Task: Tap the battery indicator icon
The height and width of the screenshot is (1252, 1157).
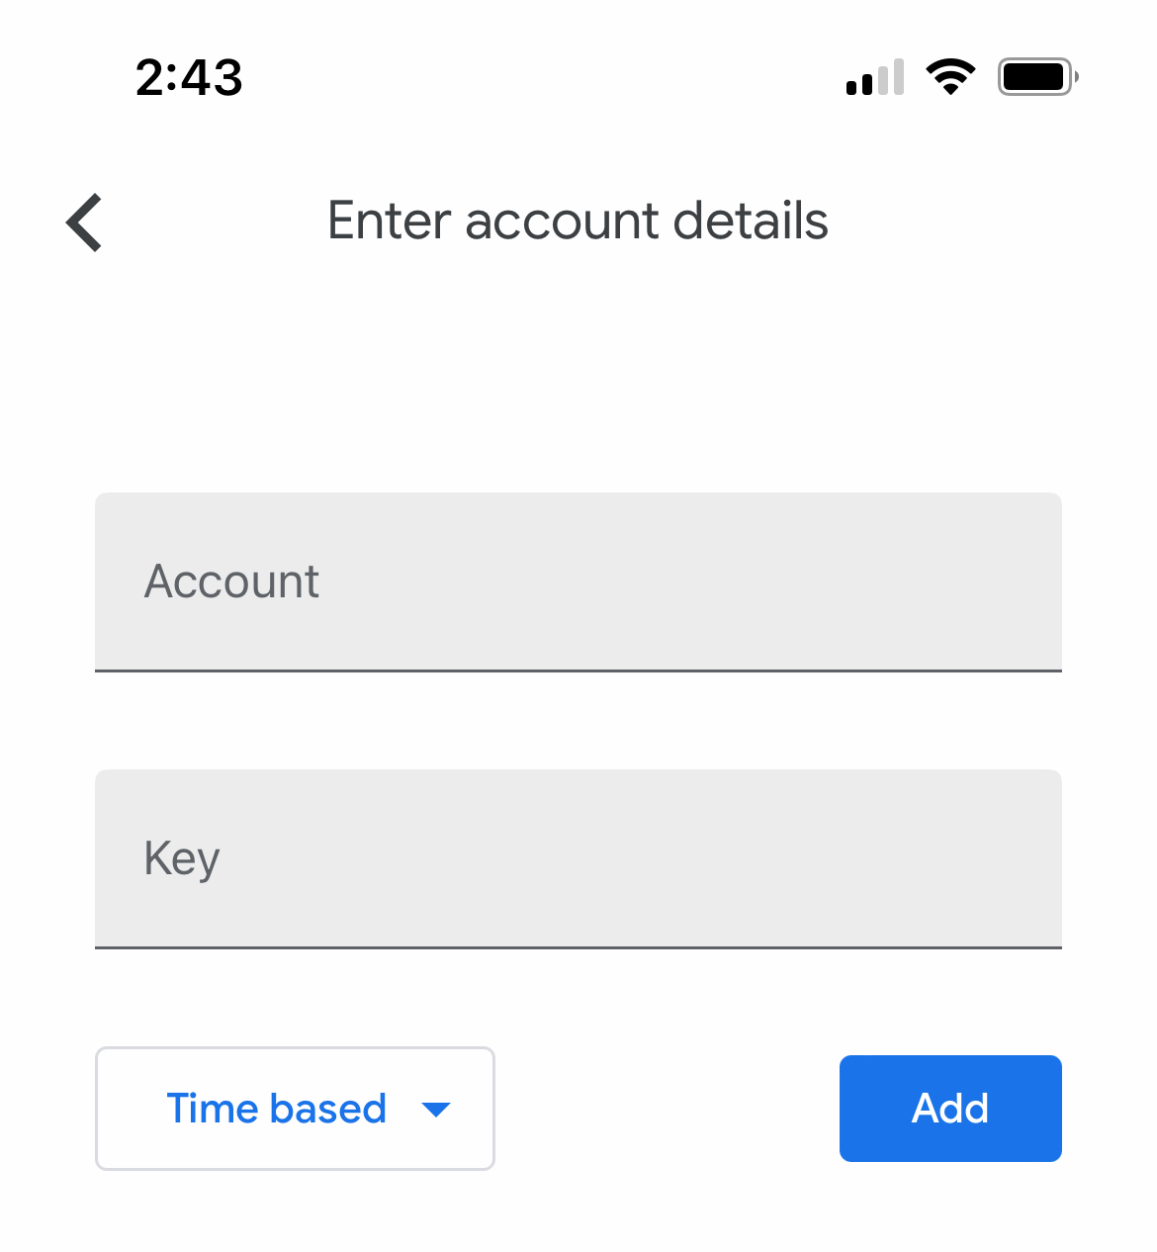Action: [1037, 77]
